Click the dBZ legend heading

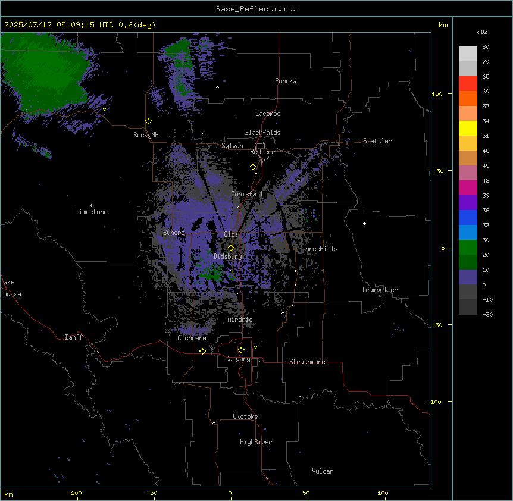(x=482, y=32)
